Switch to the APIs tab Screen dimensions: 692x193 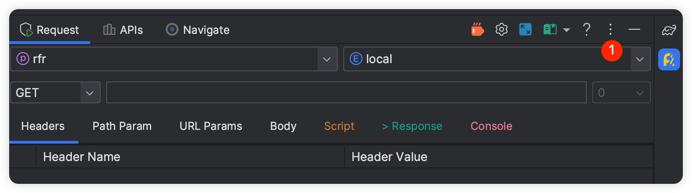pos(123,30)
